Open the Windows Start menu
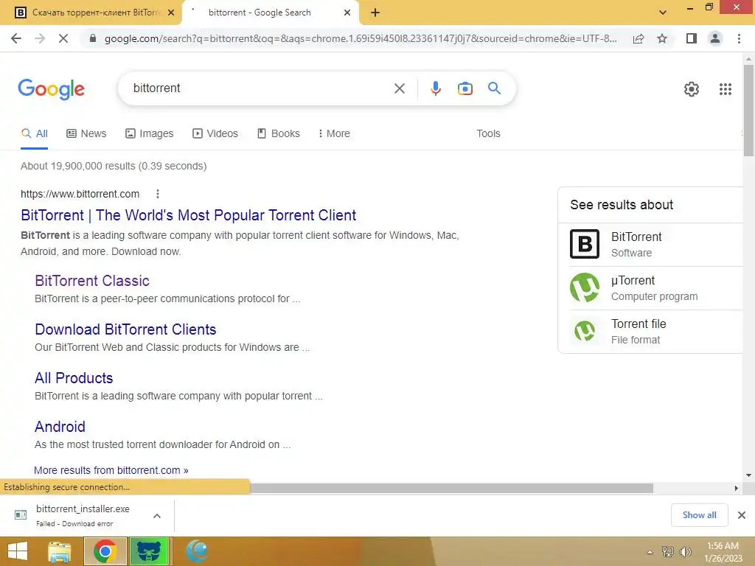 point(18,551)
